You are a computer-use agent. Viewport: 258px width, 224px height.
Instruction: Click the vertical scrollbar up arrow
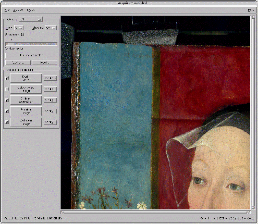coord(253,17)
